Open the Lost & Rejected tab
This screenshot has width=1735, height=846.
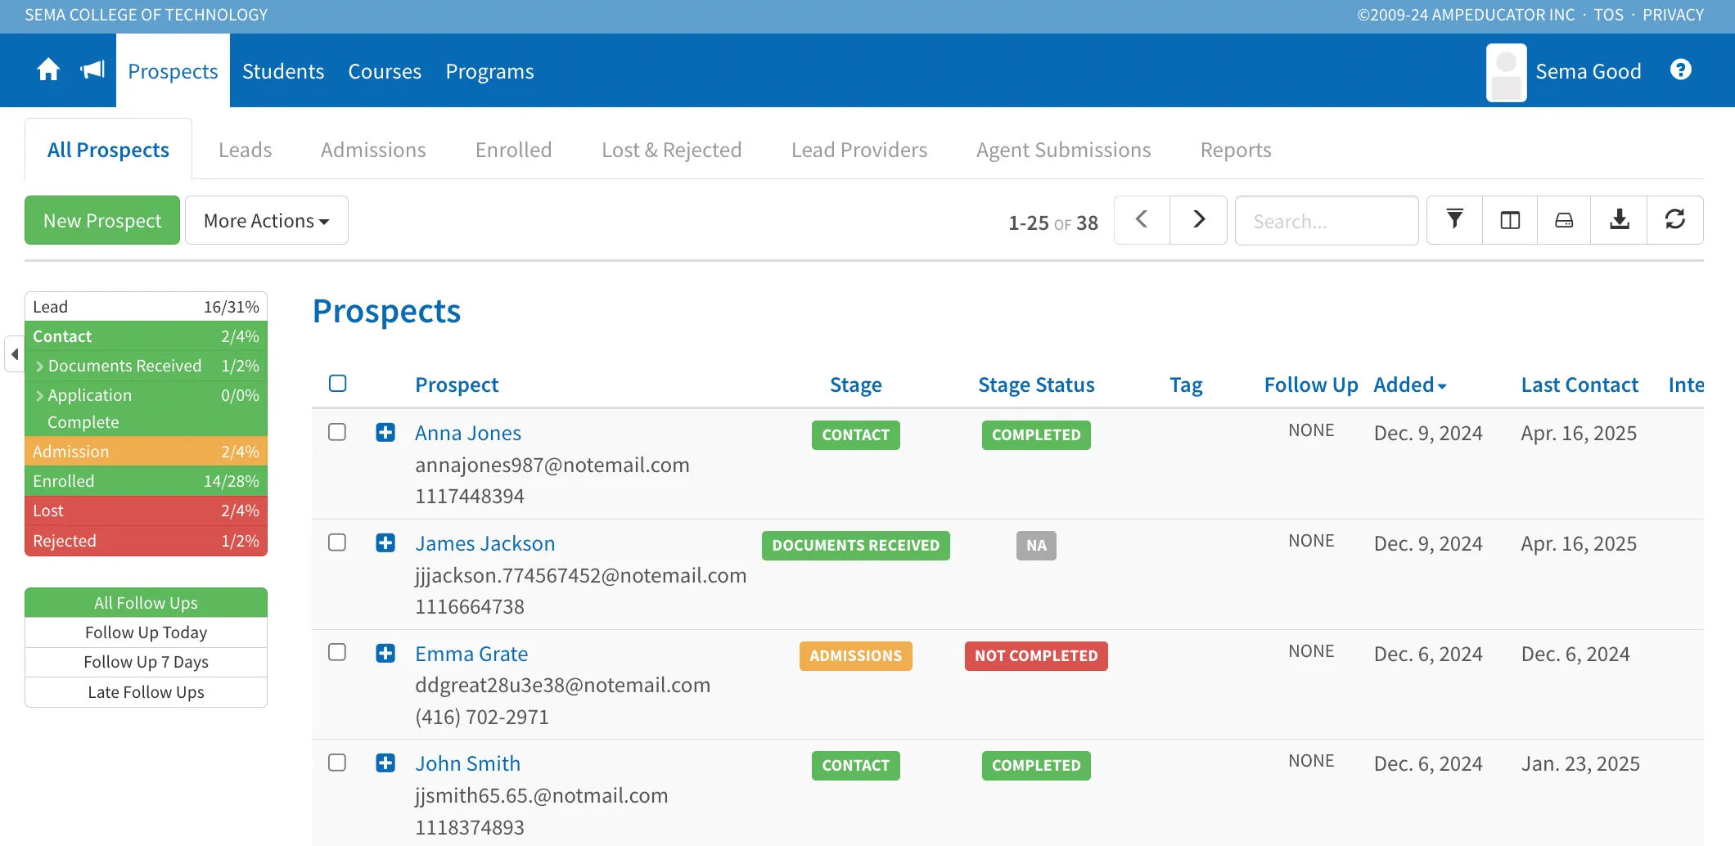671,150
